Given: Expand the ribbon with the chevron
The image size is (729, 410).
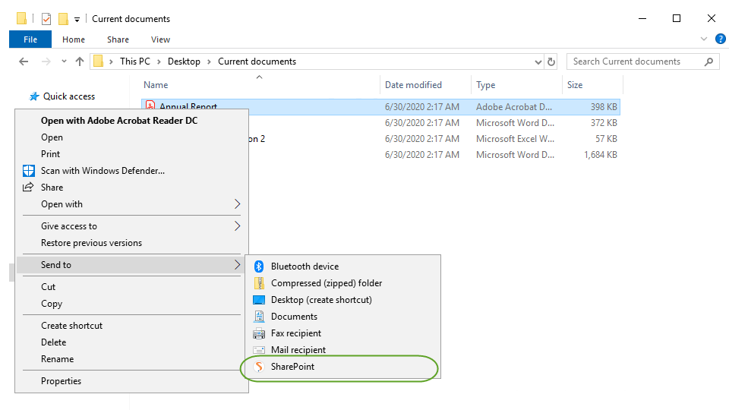Looking at the screenshot, I should coord(704,39).
